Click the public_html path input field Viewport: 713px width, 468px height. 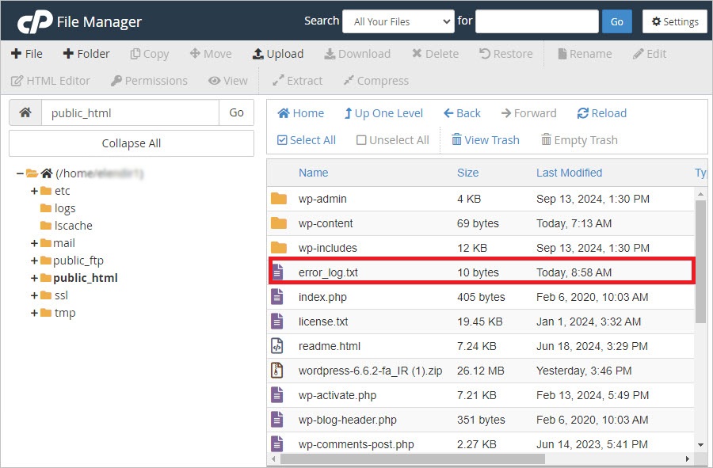click(130, 112)
